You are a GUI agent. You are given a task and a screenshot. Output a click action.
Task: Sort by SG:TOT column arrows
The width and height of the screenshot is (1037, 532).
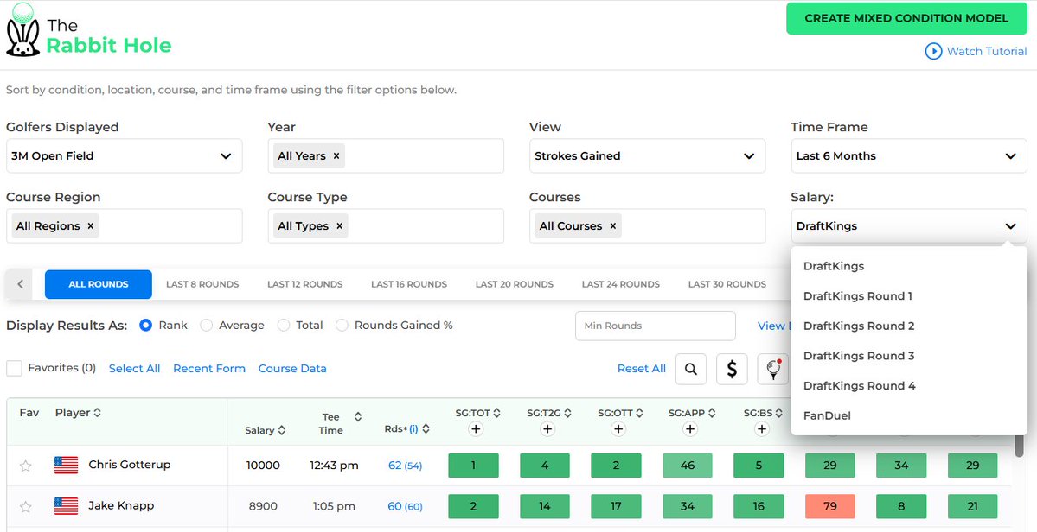pyautogui.click(x=496, y=413)
